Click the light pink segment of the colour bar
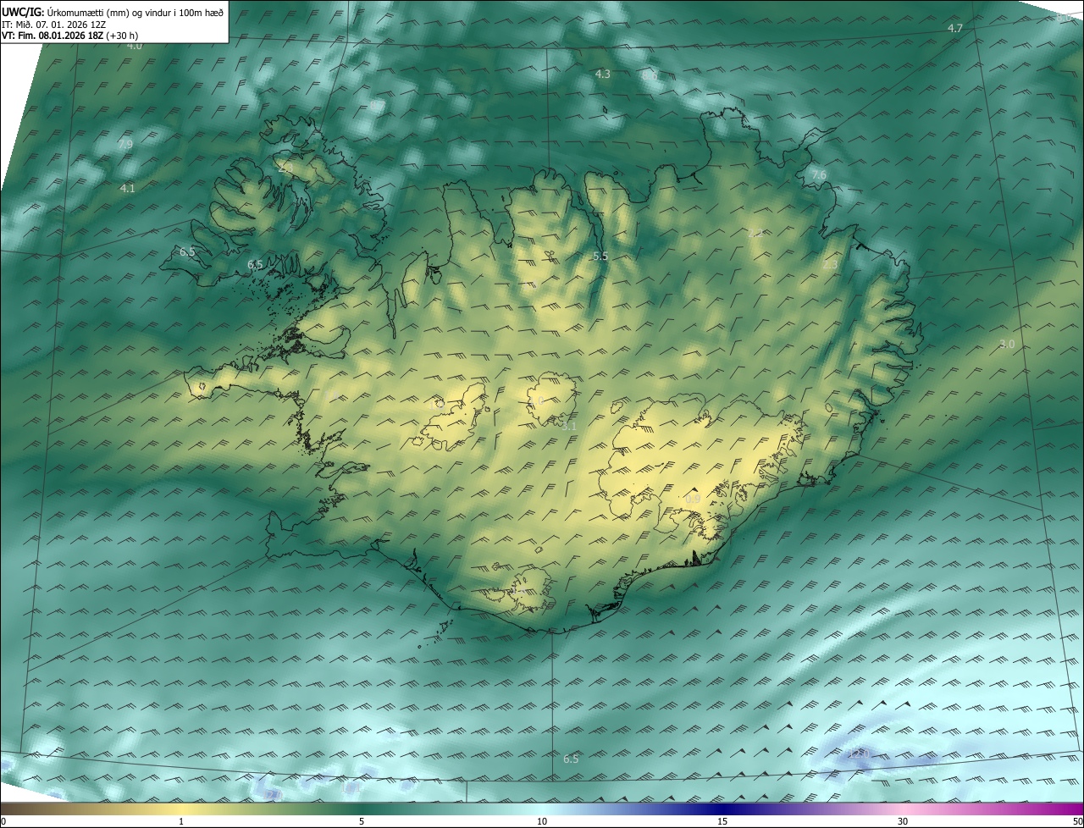This screenshot has width=1084, height=828. (x=903, y=809)
